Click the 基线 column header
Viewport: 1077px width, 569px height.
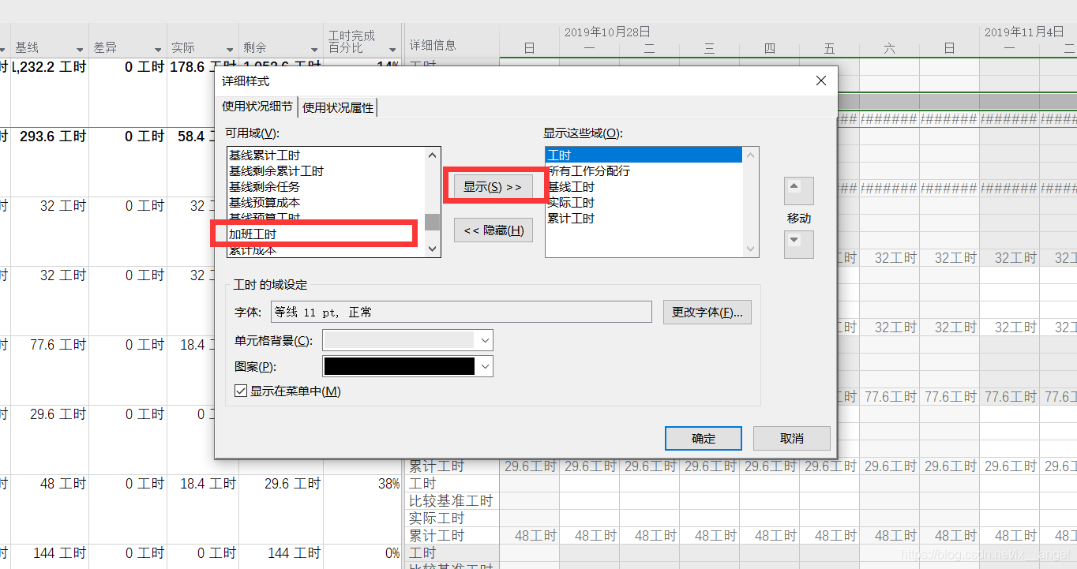pos(27,48)
